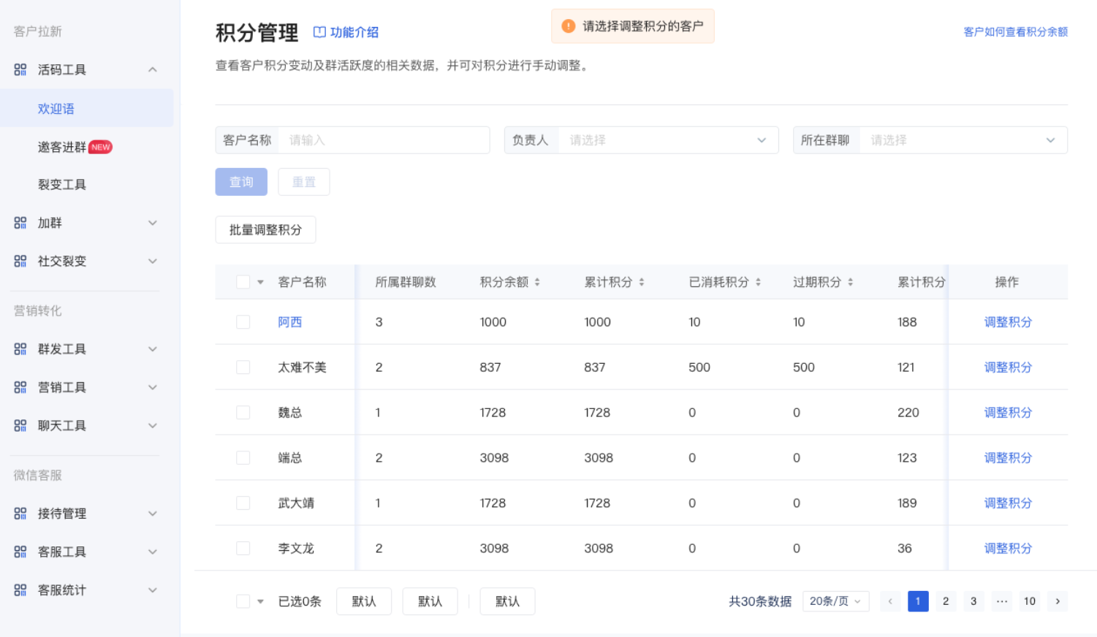This screenshot has height=637, width=1097.
Task: Click the 接待管理 sidebar grid icon
Action: click(20, 514)
